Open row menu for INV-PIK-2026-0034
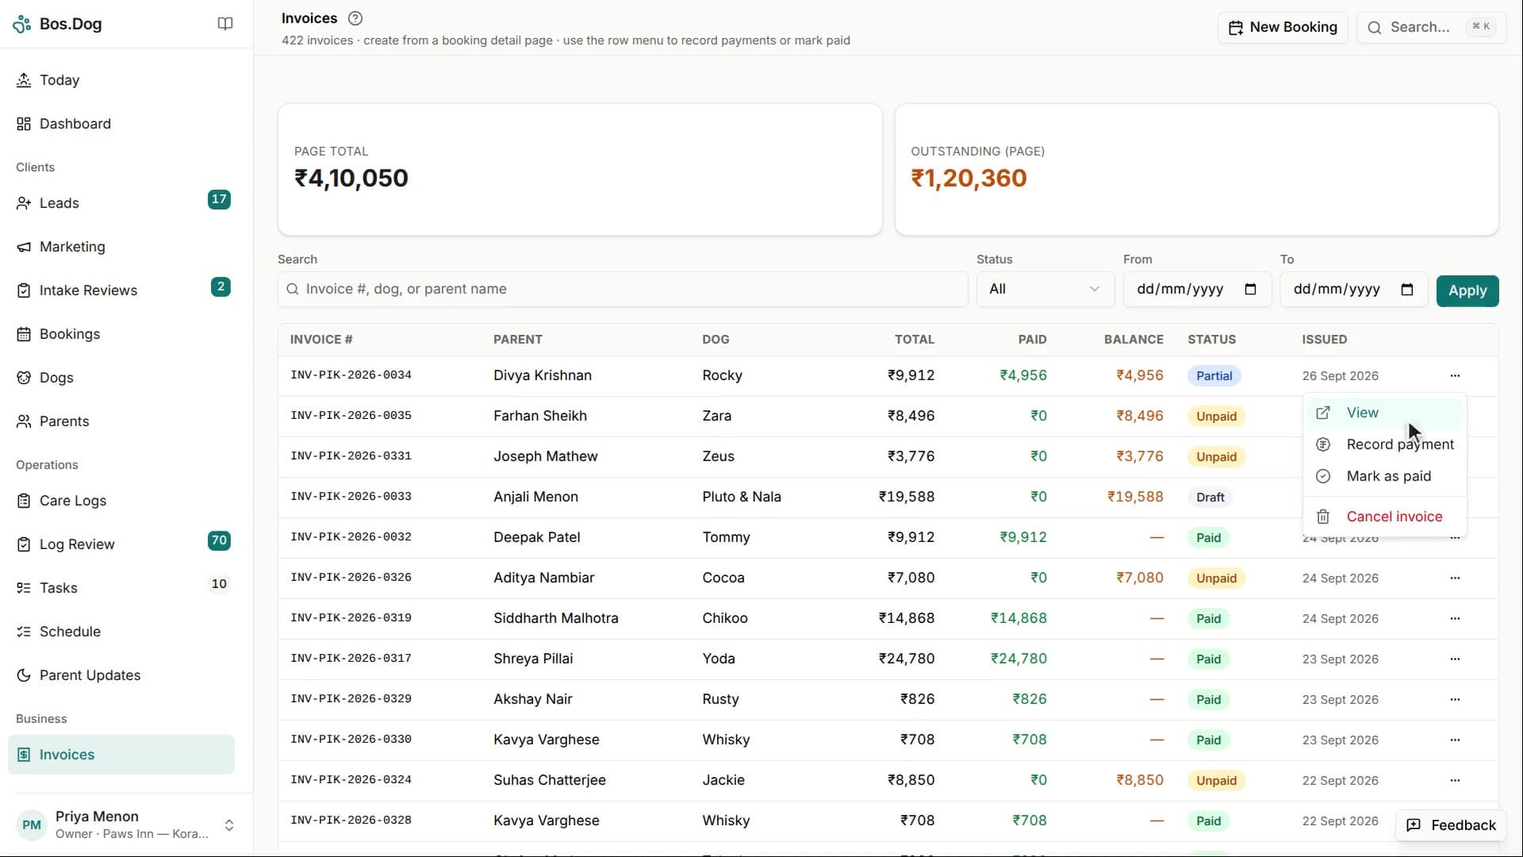This screenshot has width=1523, height=857. coord(1455,375)
